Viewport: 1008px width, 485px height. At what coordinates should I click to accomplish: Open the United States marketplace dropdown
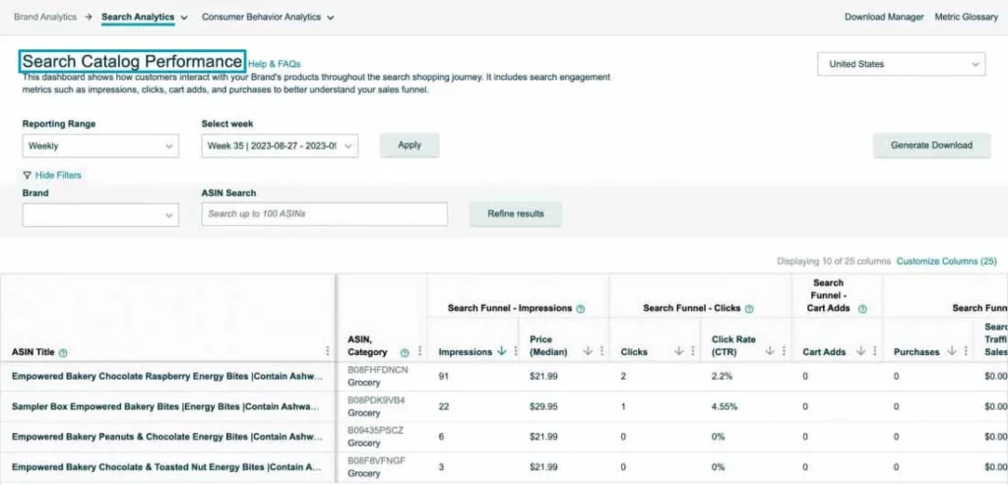pyautogui.click(x=901, y=65)
